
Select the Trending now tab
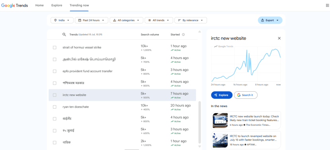[79, 6]
